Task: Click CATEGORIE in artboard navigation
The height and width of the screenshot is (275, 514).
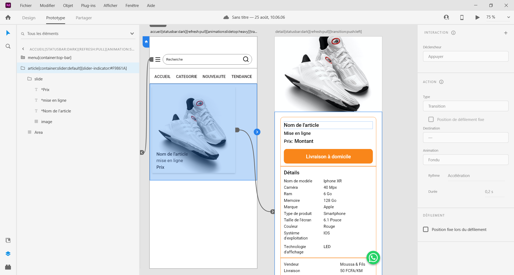Action: pyautogui.click(x=186, y=77)
